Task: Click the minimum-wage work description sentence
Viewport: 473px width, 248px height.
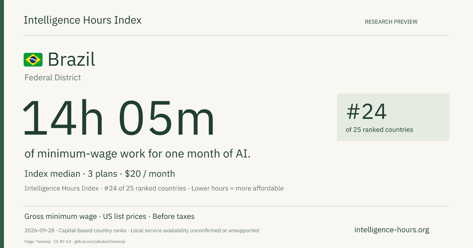Action: 138,154
